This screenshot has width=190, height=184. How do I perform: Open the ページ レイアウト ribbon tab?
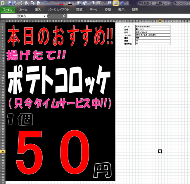[58, 10]
